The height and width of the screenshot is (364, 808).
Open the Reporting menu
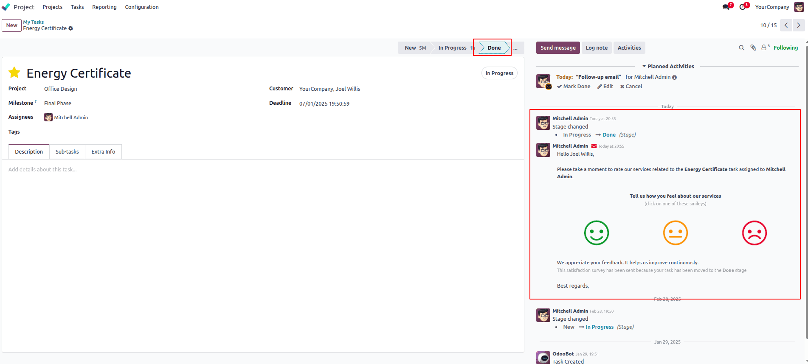104,7
